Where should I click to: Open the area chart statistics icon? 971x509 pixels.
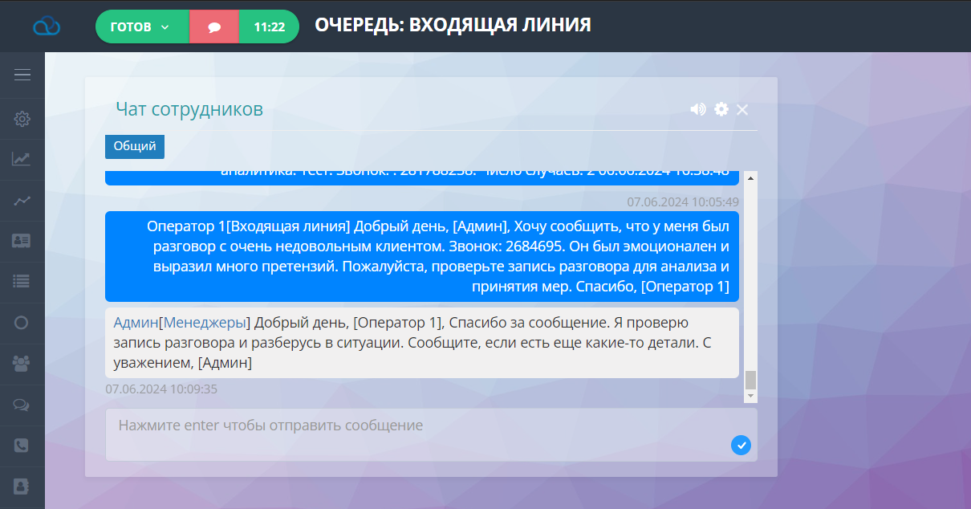[22, 159]
